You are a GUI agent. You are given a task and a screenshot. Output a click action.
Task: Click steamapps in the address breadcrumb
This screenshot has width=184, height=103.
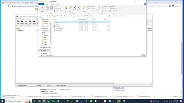[72, 16]
